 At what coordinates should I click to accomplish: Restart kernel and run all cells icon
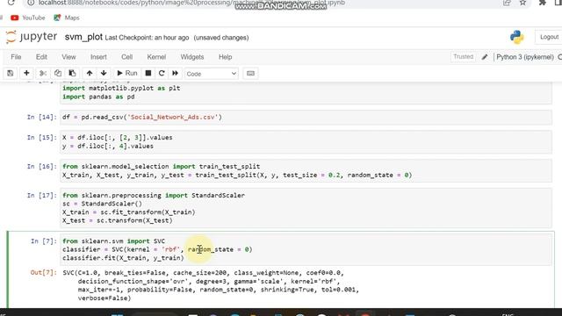175,73
